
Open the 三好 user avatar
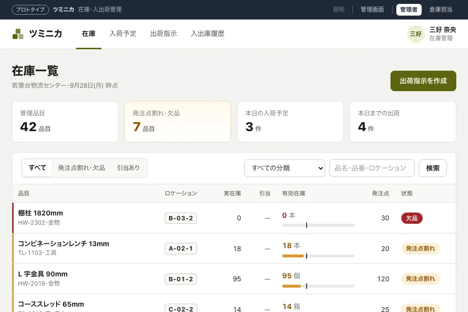[415, 34]
